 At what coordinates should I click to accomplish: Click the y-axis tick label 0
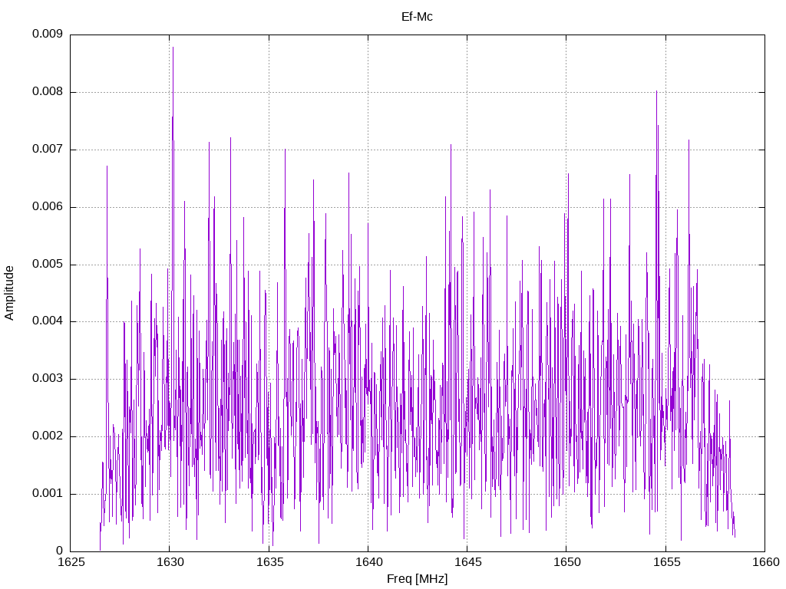pyautogui.click(x=60, y=551)
